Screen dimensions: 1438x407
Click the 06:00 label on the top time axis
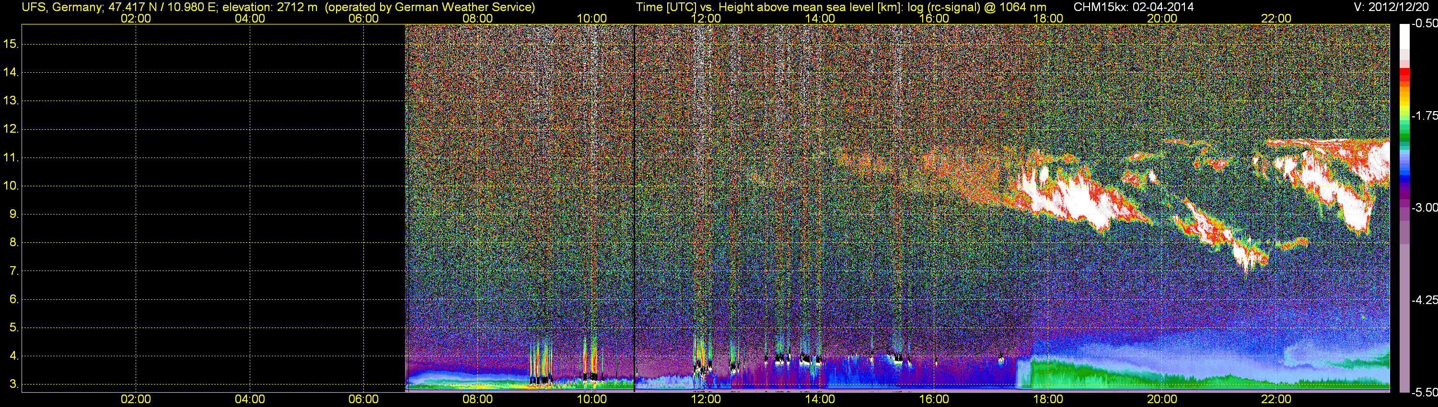[x=363, y=18]
